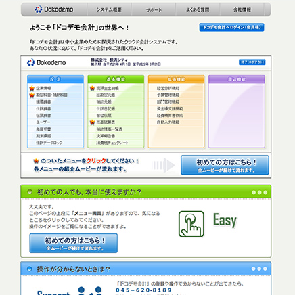
Task: Open 企業情報 in the 設定 menu
Action: pos(43,88)
